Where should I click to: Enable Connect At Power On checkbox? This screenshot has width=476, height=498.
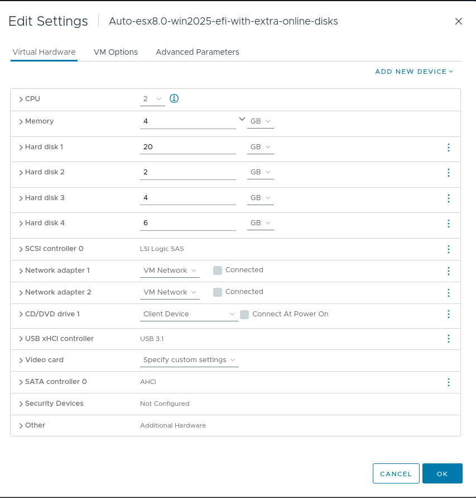[244, 315]
